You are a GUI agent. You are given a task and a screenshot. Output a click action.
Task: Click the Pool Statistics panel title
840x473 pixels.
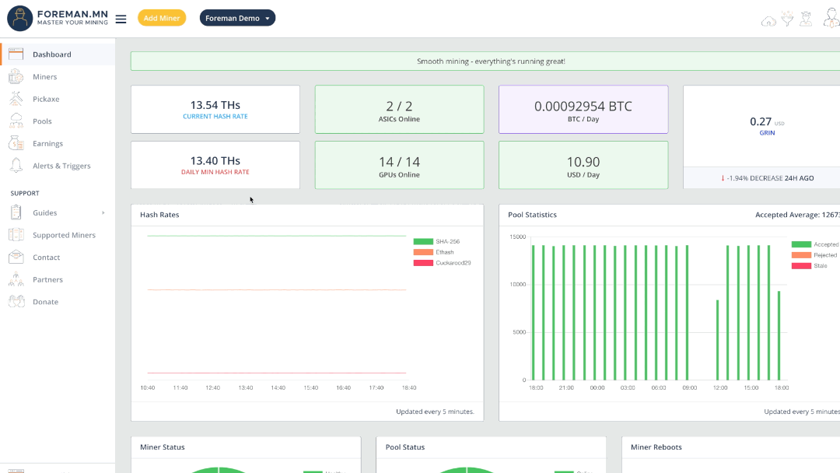(533, 215)
